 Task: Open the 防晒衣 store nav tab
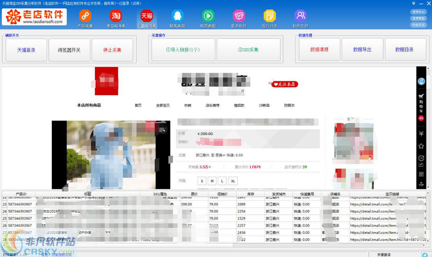pos(289,105)
